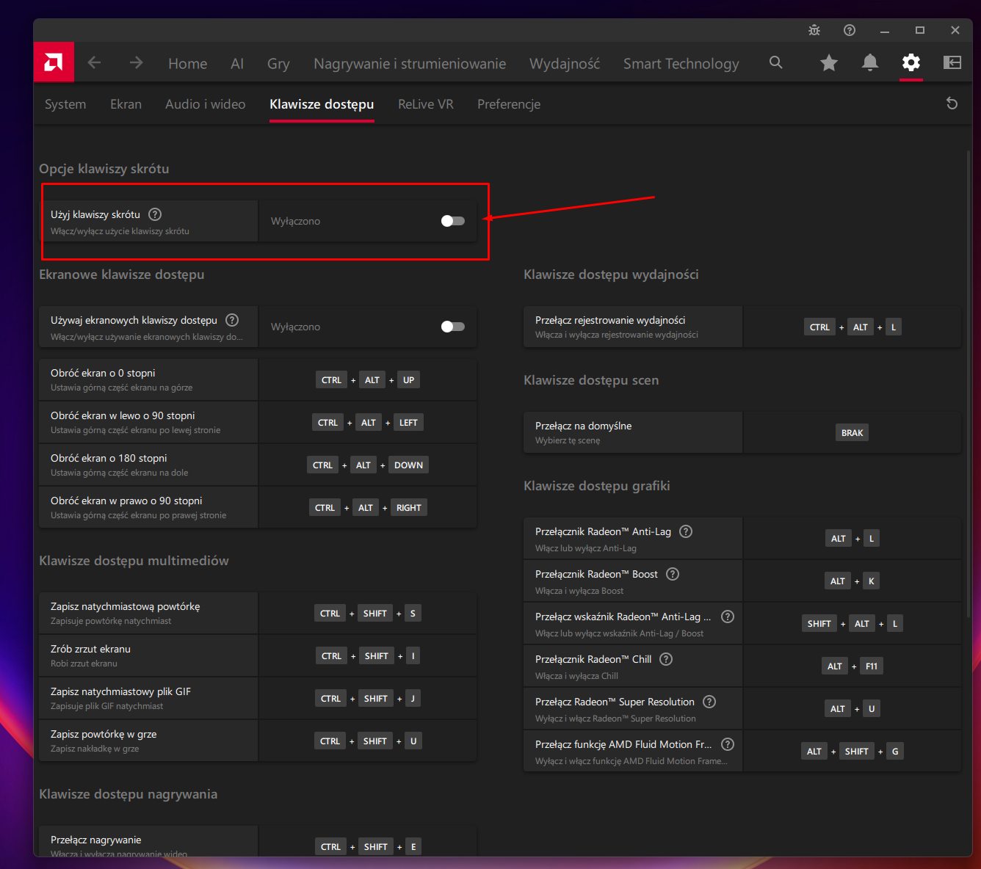The height and width of the screenshot is (869, 981).
Task: Open the settings gear icon
Action: tap(911, 63)
